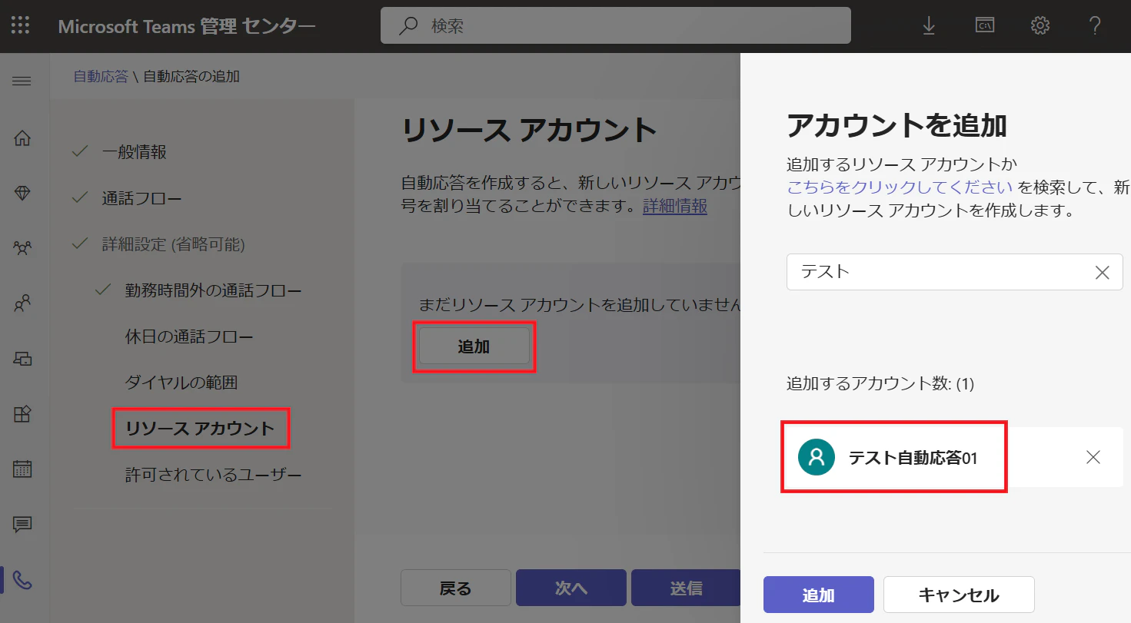The height and width of the screenshot is (623, 1131).
Task: Click the キャンセル button
Action: pos(959,595)
